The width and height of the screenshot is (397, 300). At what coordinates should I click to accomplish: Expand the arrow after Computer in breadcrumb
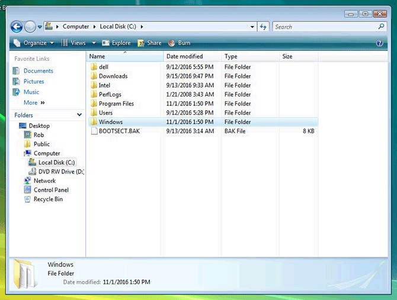[x=94, y=27]
